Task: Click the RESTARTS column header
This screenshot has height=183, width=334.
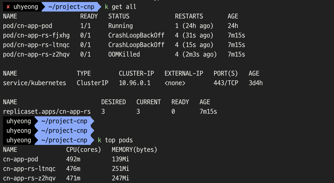Action: coord(189,16)
